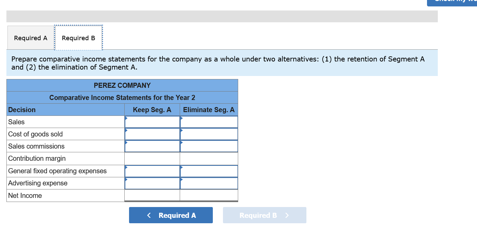The width and height of the screenshot is (477, 231).
Task: Open the blue corner marker in the Sales Keep Seg. A cell
Action: [x=126, y=118]
